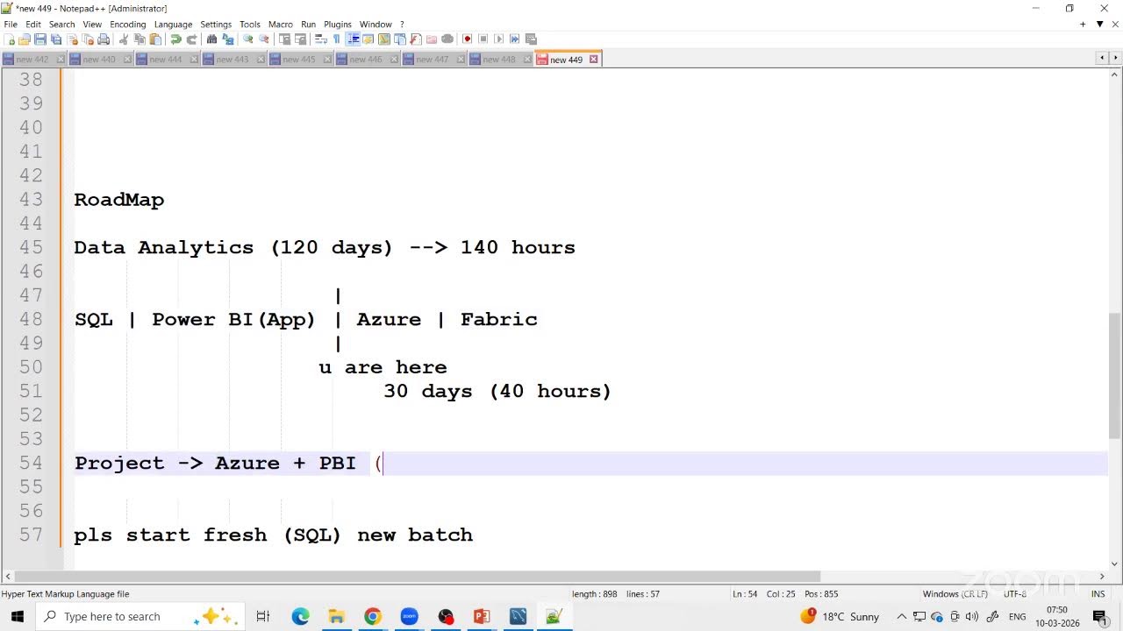The image size is (1123, 631).
Task: Click the Zoom Out toolbar icon
Action: tap(263, 39)
